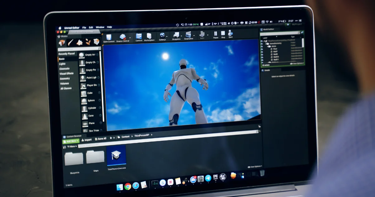
Task: Select the Paint mode brush icon
Action: (x=71, y=42)
